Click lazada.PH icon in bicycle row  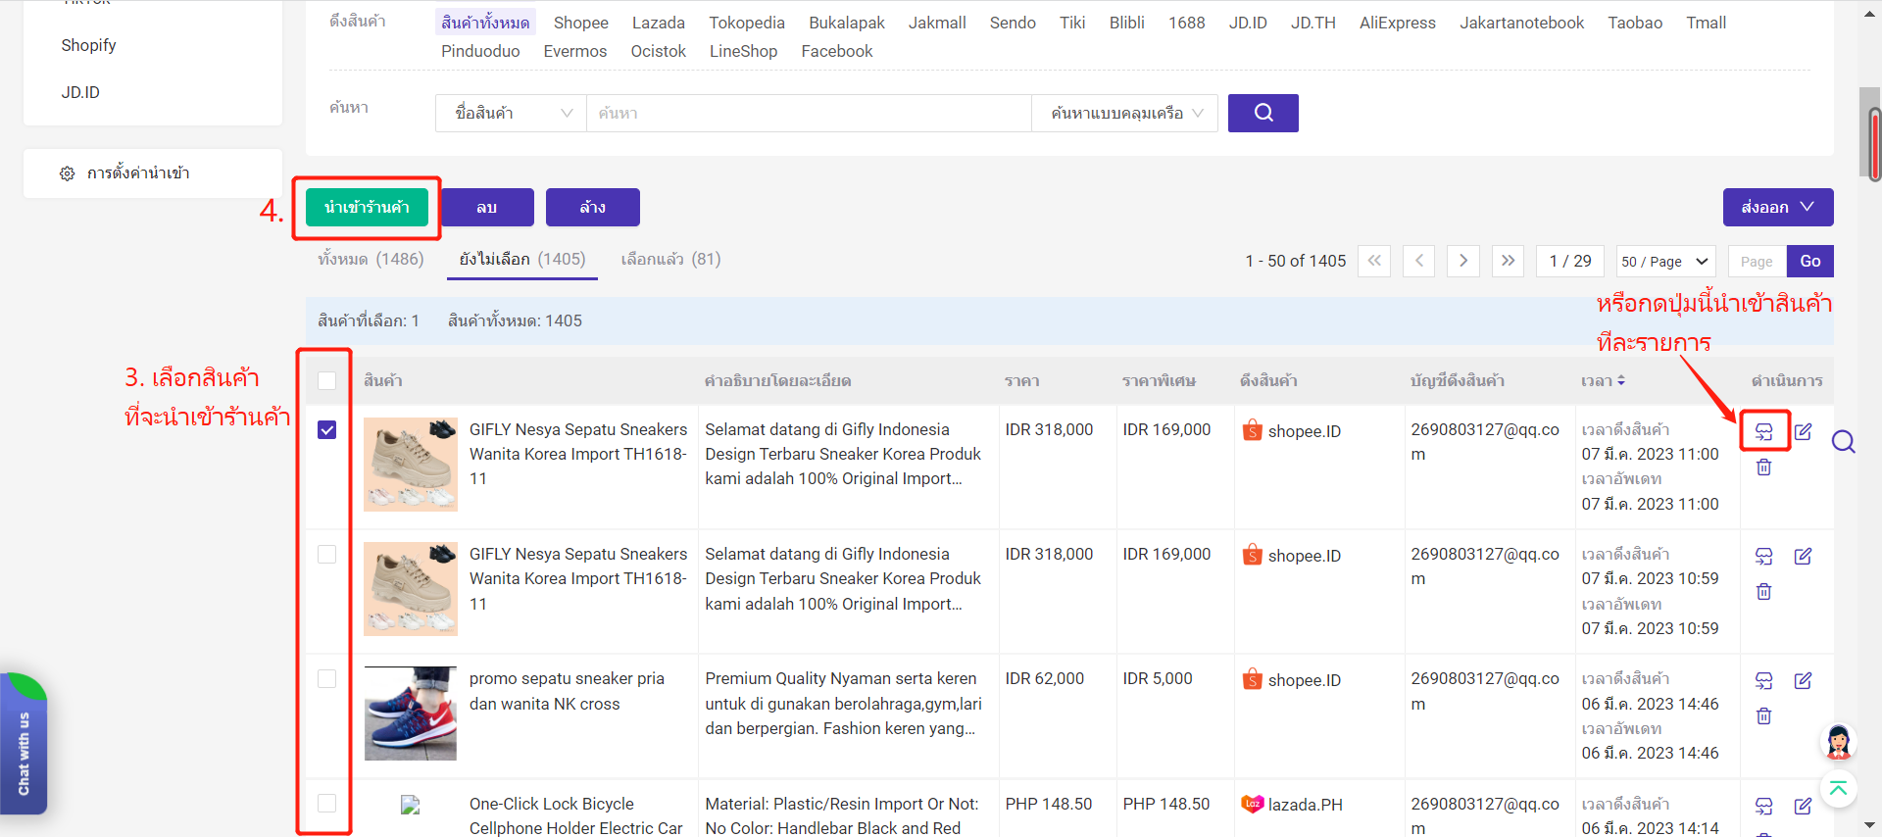(x=1253, y=804)
